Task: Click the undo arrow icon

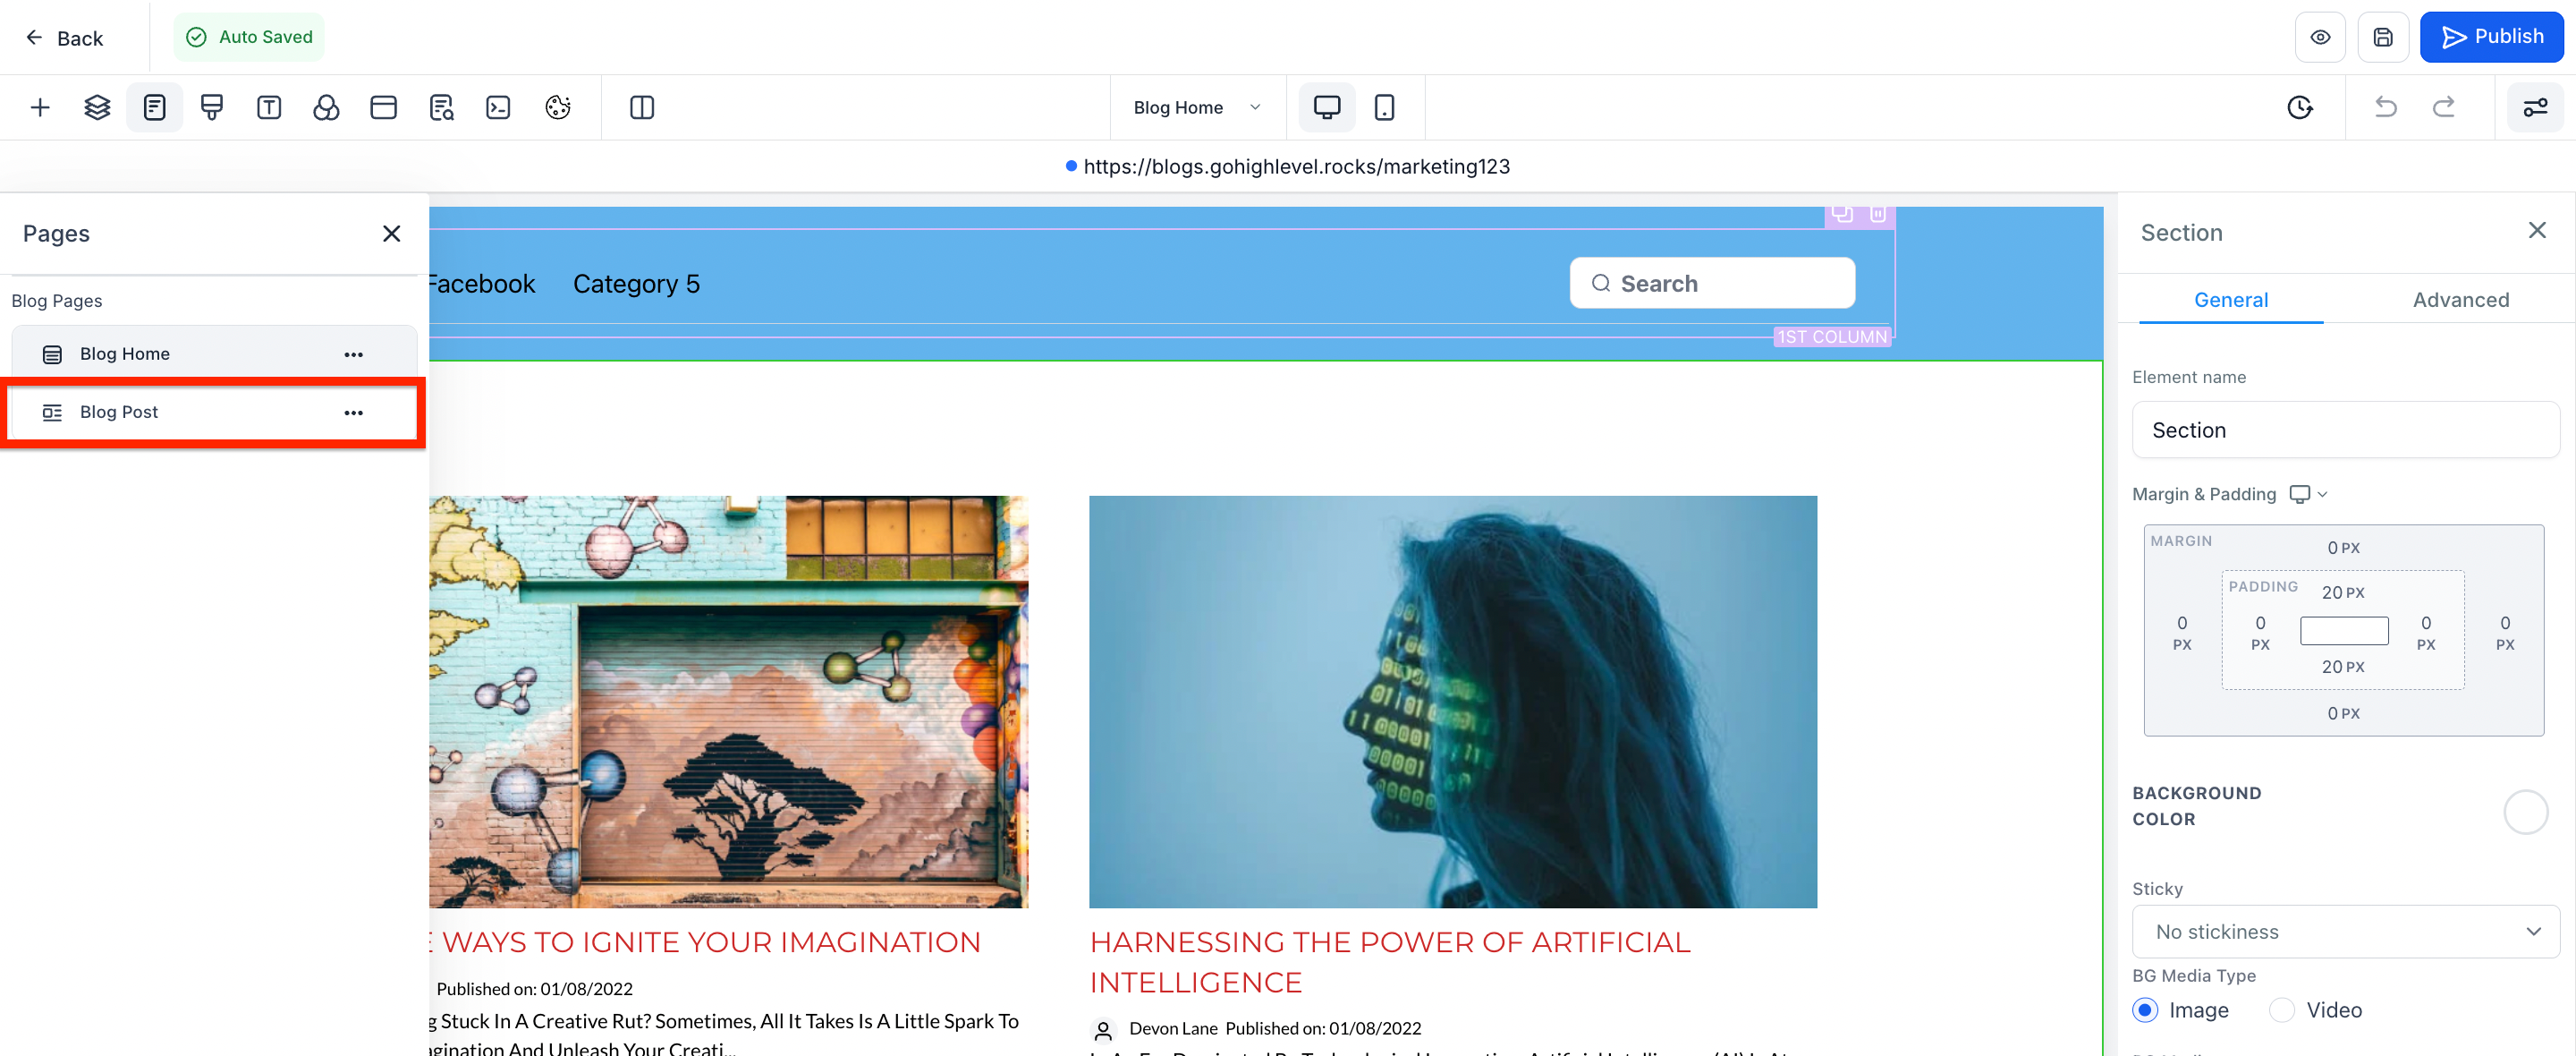Action: [2386, 107]
